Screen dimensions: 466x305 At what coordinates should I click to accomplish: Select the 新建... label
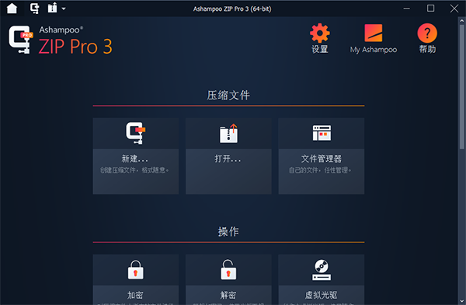135,159
